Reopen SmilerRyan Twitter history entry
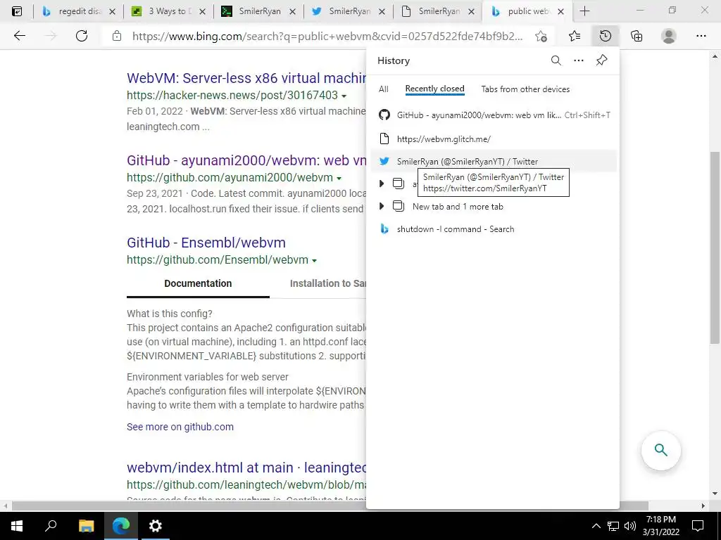The image size is (721, 540). [x=494, y=161]
